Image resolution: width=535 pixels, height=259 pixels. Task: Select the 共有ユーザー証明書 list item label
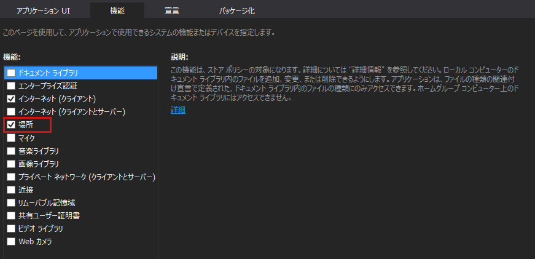49,215
